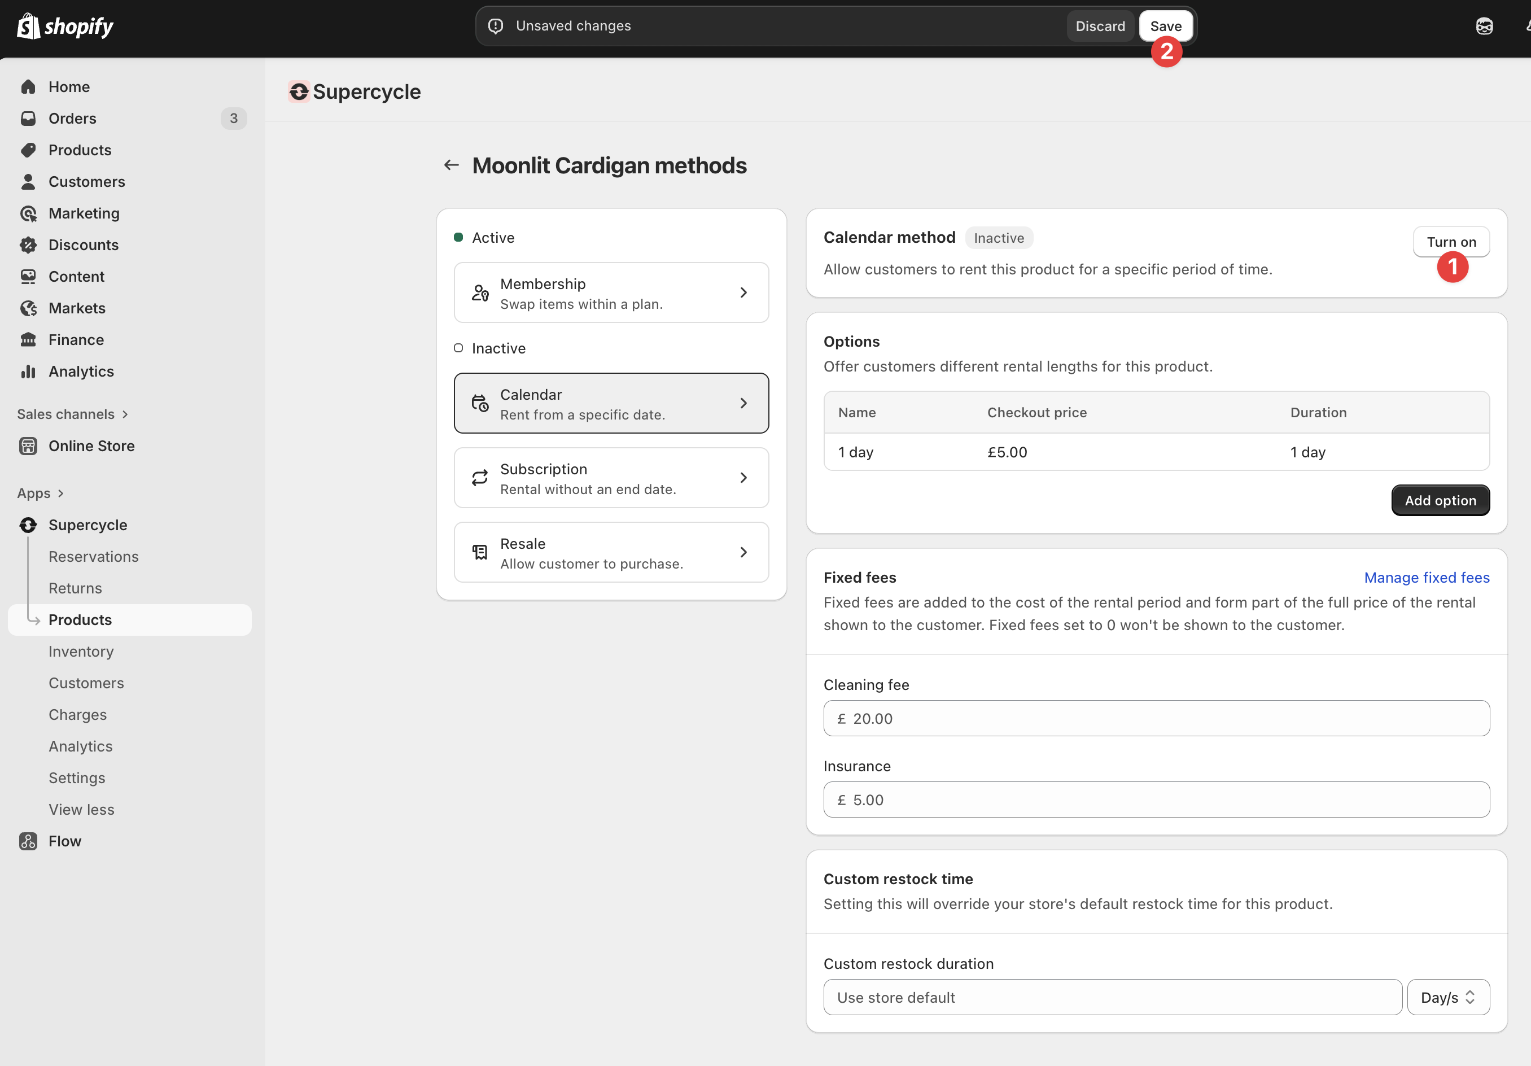
Task: Click the Discounts icon in sidebar
Action: [x=28, y=245]
